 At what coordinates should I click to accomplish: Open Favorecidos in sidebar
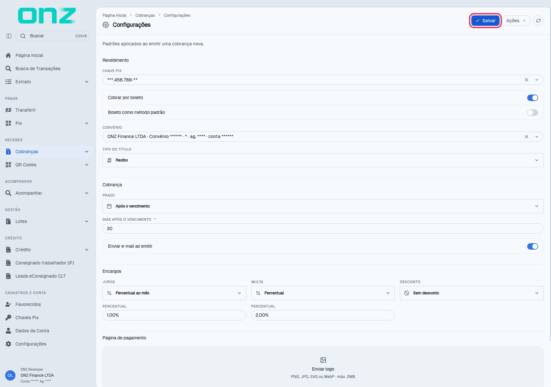click(47, 304)
